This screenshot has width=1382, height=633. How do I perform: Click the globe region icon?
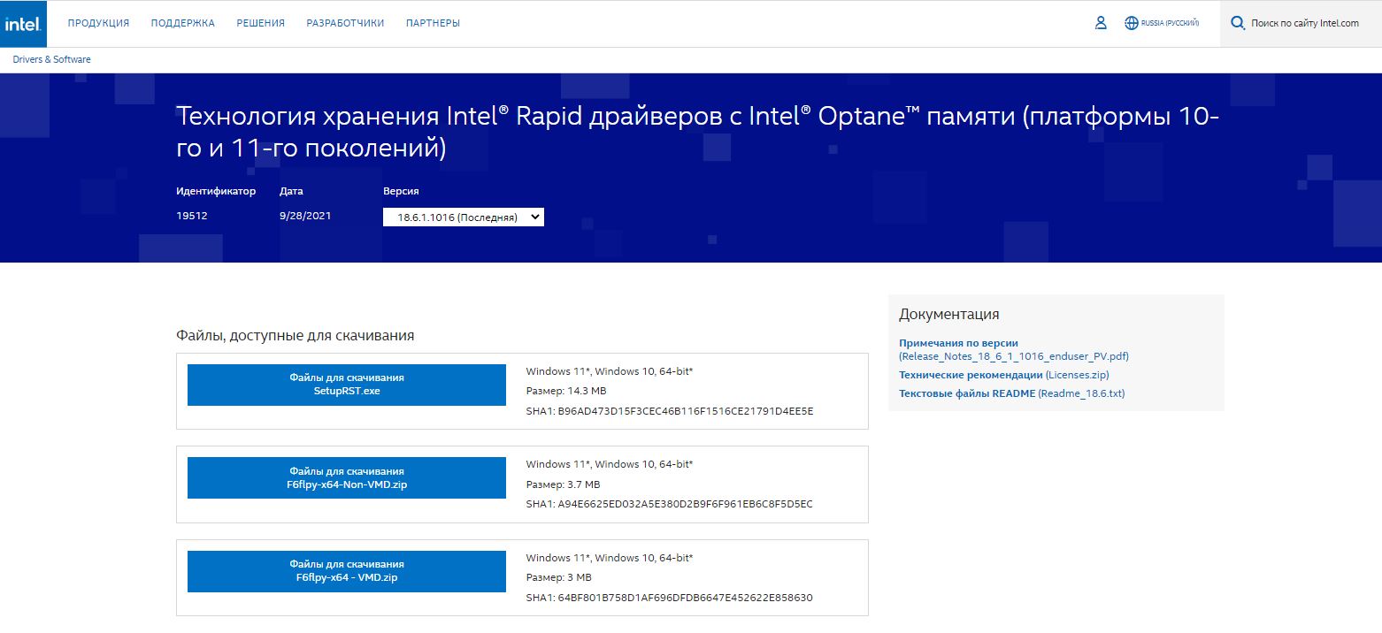point(1131,23)
